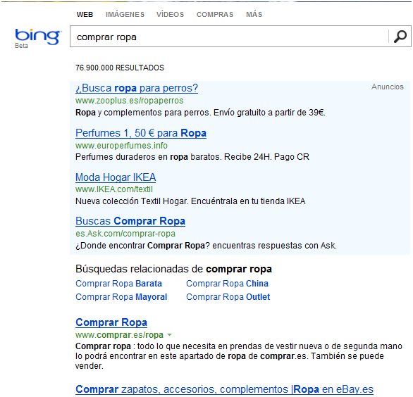The height and width of the screenshot is (397, 413).
Task: Switch to the WEB tab
Action: [85, 15]
